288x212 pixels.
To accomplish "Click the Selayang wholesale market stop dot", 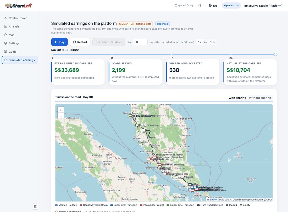I will [154, 155].
